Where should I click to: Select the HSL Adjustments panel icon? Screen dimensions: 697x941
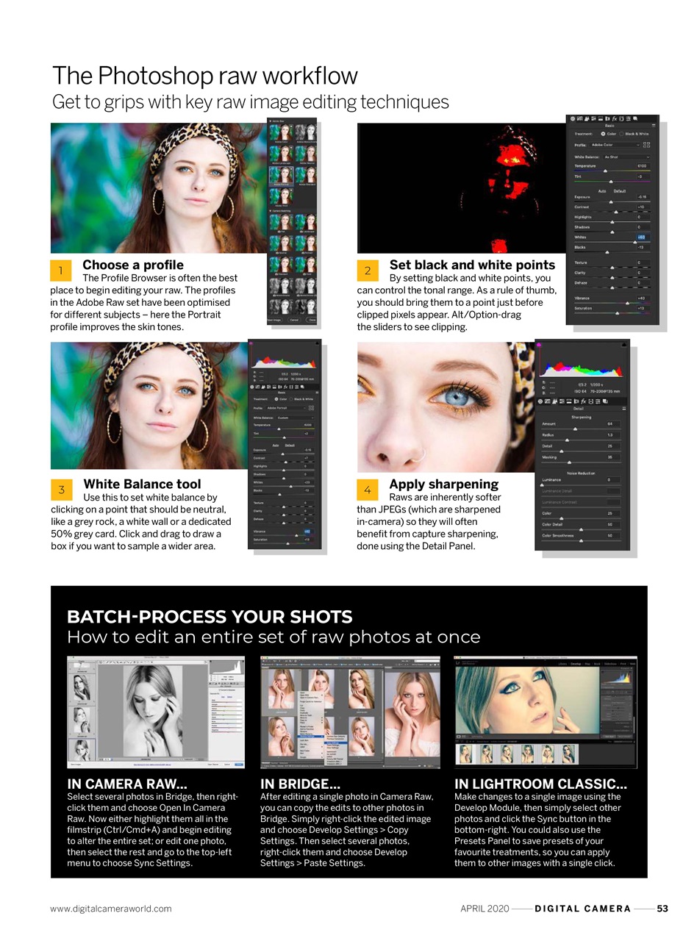click(x=594, y=118)
